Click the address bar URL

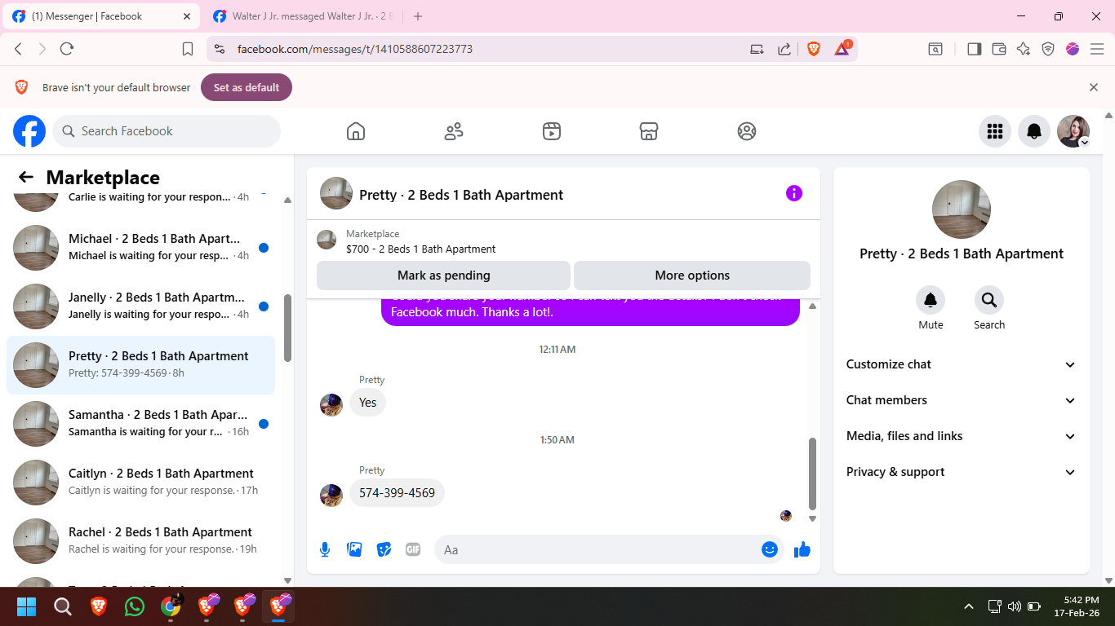(354, 49)
